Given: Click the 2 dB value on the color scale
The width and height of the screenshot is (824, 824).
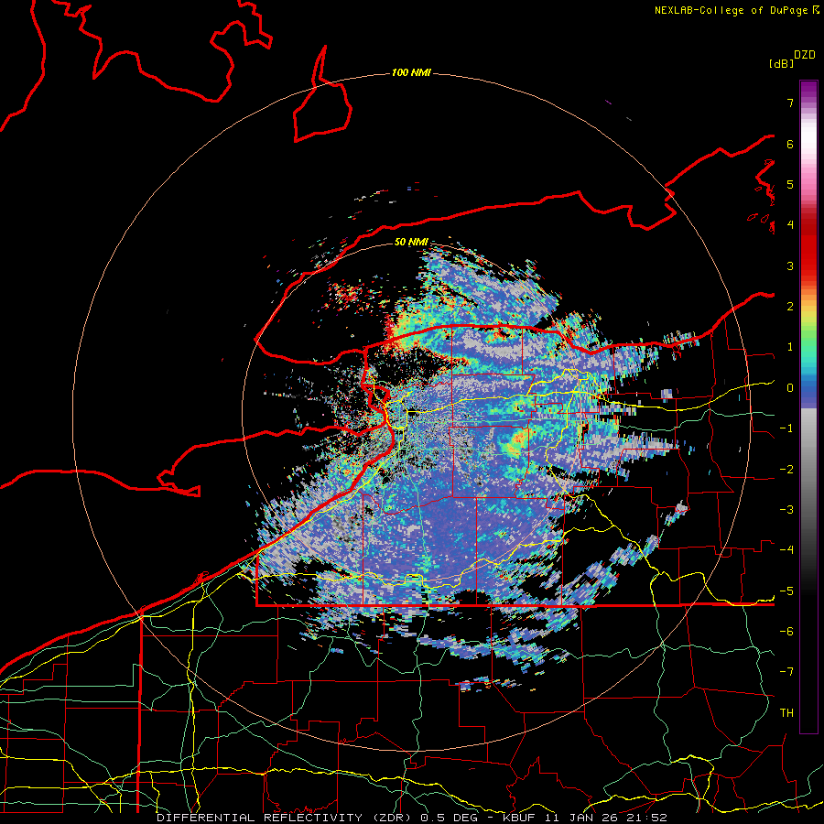Looking at the screenshot, I should (x=790, y=307).
